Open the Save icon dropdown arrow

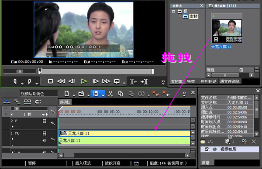103,95
